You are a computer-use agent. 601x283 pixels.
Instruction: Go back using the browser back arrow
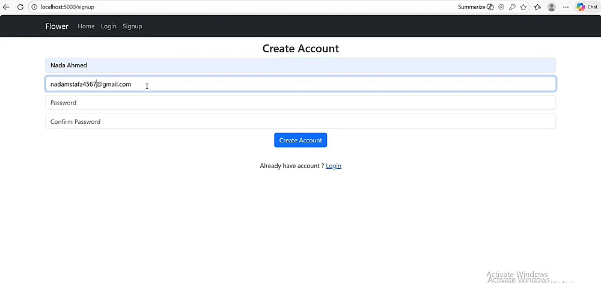(7, 7)
